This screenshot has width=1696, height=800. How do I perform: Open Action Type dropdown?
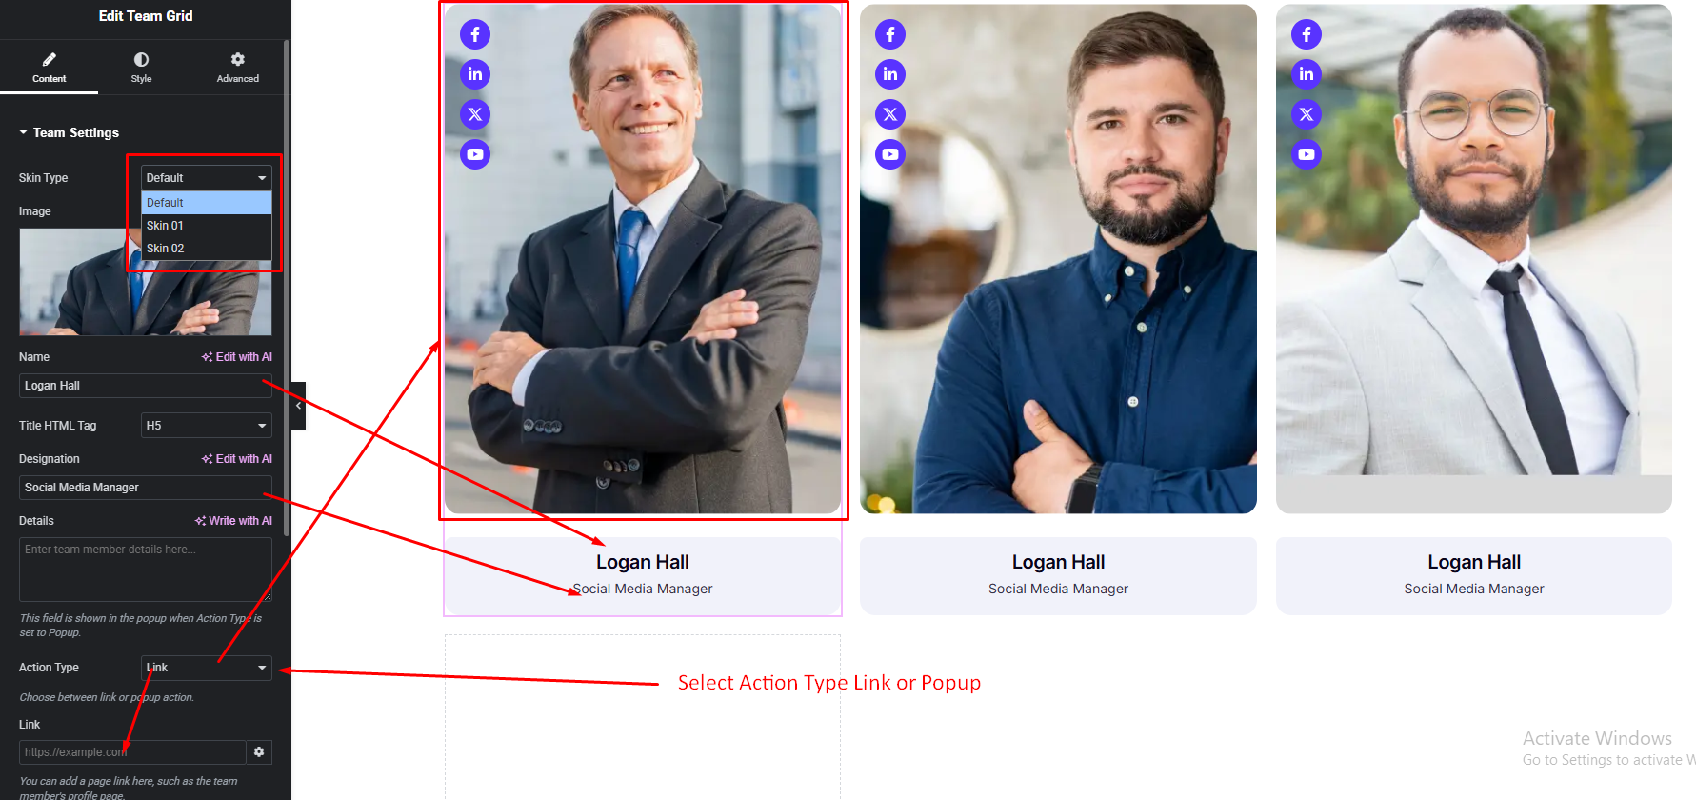click(207, 668)
